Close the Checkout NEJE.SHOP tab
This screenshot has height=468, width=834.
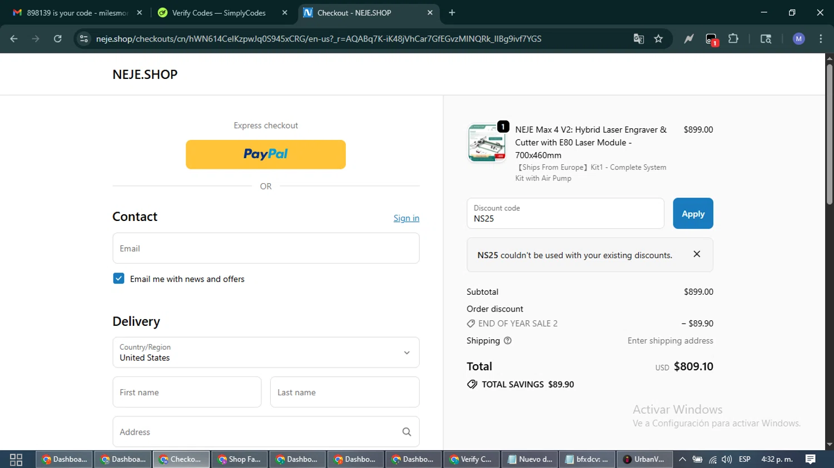tap(430, 13)
